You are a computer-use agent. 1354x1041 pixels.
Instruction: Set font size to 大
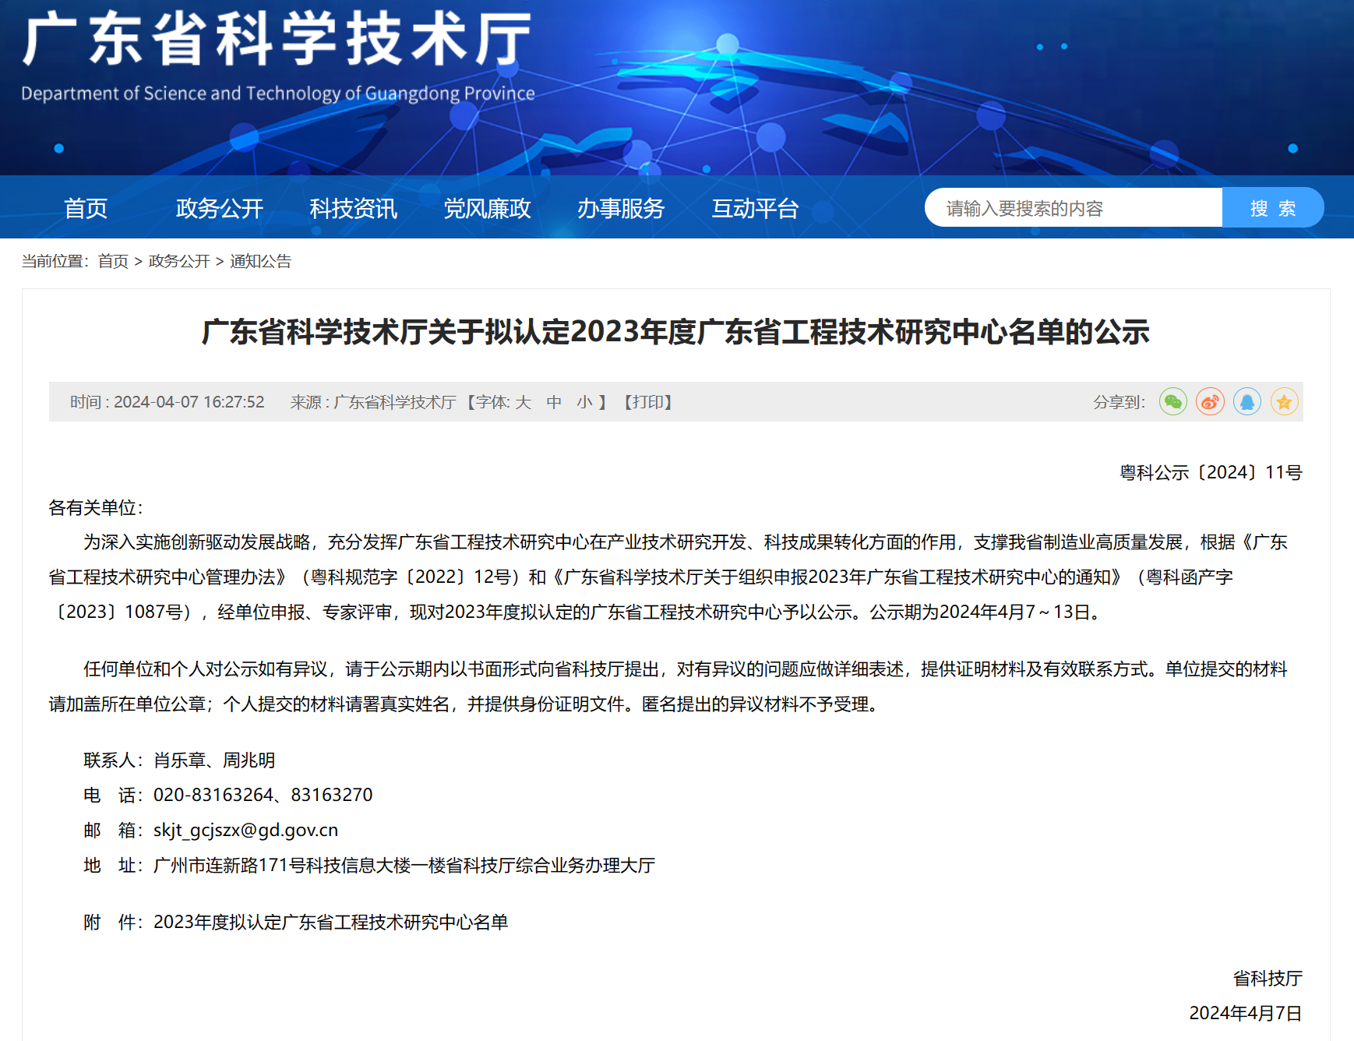click(x=523, y=402)
